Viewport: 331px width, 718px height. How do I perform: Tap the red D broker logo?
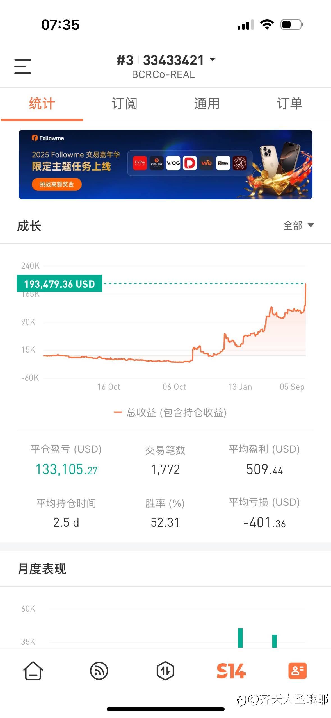point(190,163)
